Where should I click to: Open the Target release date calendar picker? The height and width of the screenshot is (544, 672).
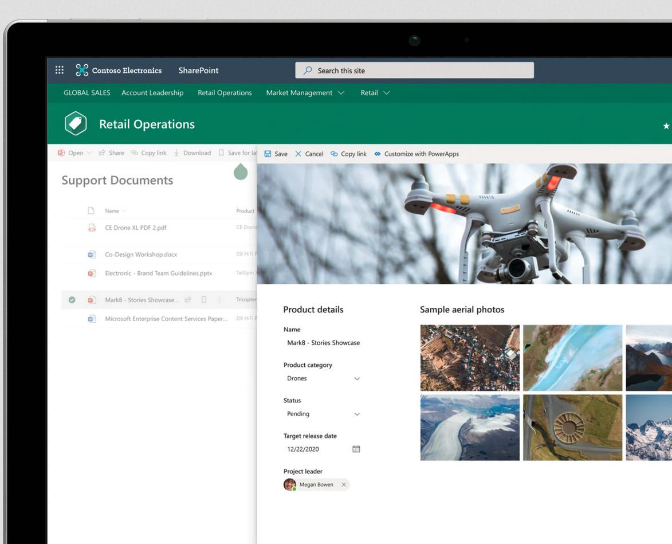[356, 449]
